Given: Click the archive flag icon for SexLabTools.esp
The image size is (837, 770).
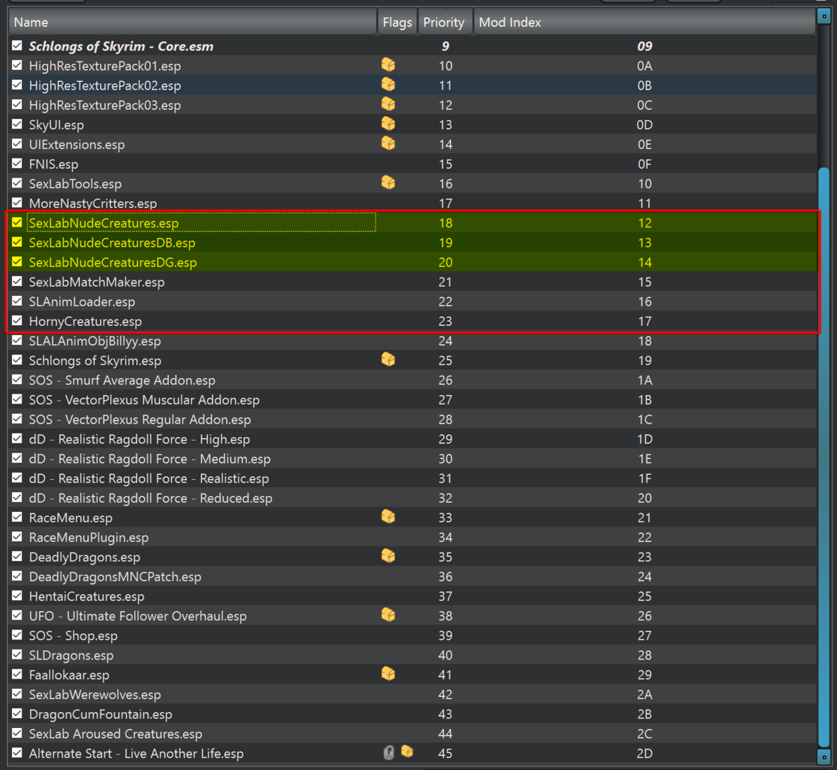Looking at the screenshot, I should tap(388, 183).
